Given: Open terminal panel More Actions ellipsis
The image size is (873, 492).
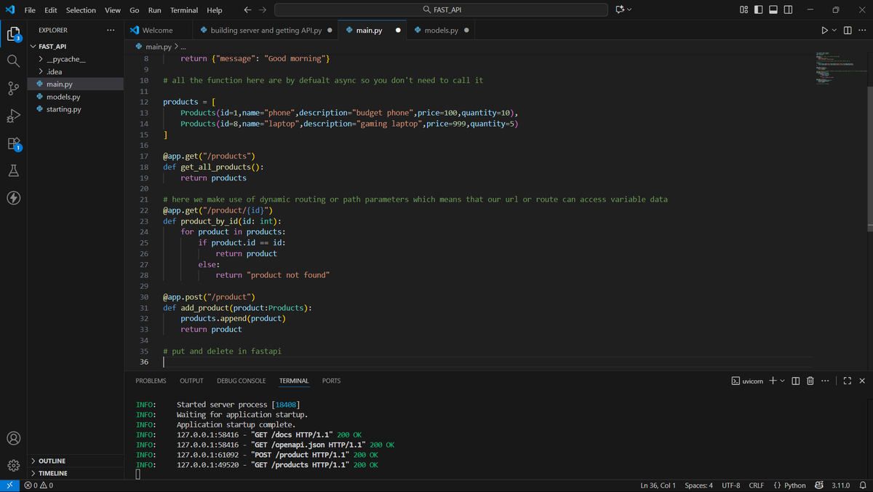Looking at the screenshot, I should [x=824, y=381].
